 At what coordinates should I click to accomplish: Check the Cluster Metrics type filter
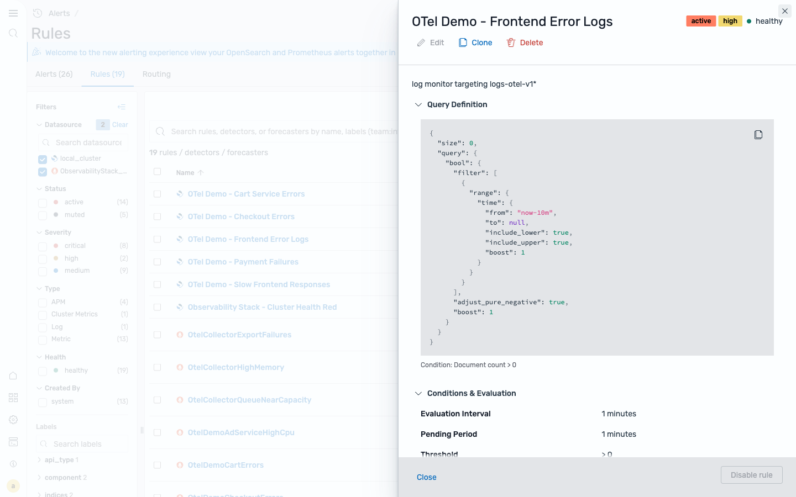(43, 315)
